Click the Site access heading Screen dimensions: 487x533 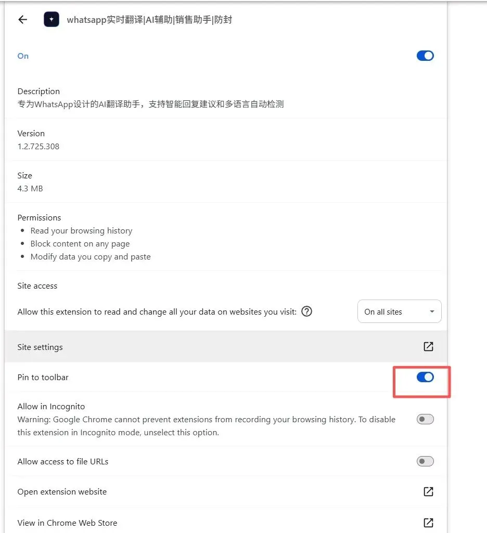pyautogui.click(x=37, y=286)
